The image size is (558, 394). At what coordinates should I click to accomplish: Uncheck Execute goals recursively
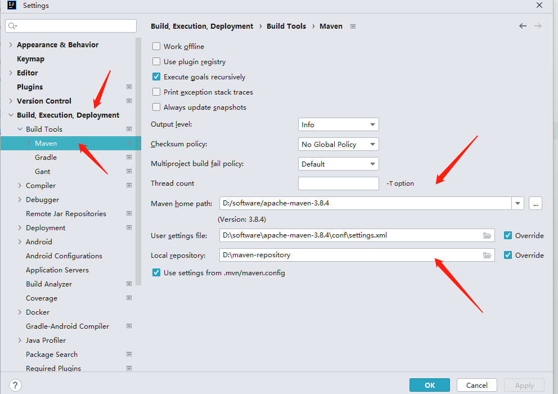(156, 77)
